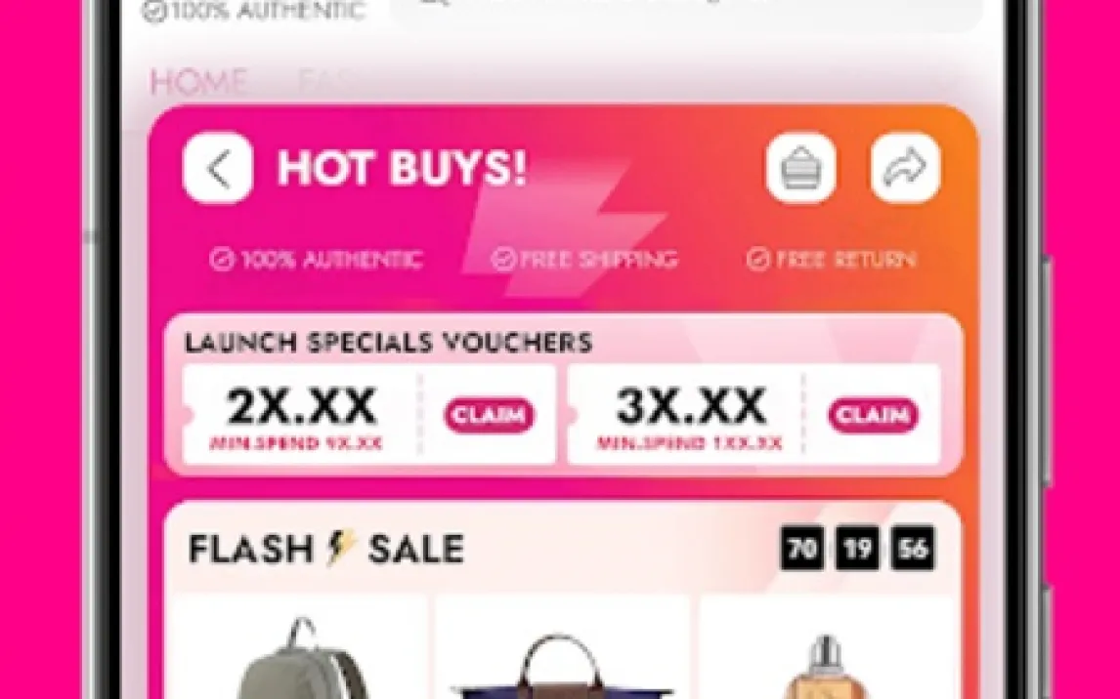Switch to the HOME tab
This screenshot has width=1120, height=699.
(x=198, y=83)
